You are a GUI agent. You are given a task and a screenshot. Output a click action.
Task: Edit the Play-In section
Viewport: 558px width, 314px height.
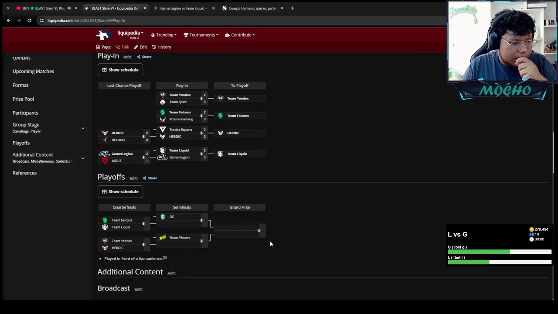pyautogui.click(x=127, y=57)
